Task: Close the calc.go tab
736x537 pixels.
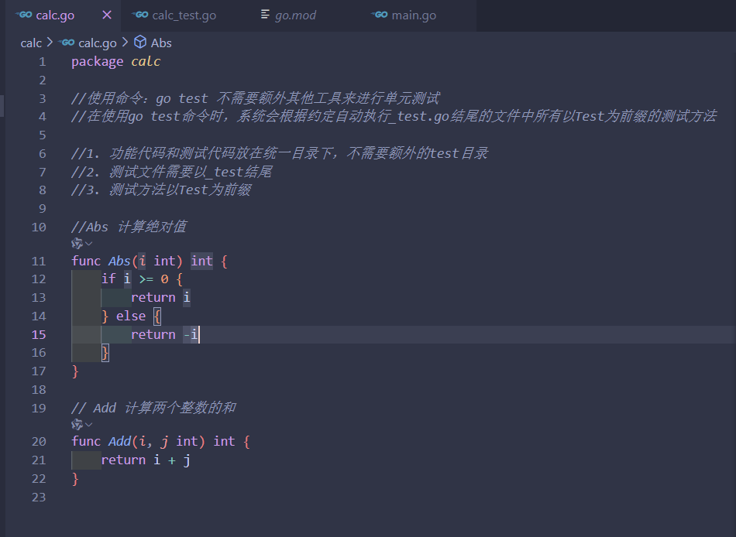Action: click(107, 15)
